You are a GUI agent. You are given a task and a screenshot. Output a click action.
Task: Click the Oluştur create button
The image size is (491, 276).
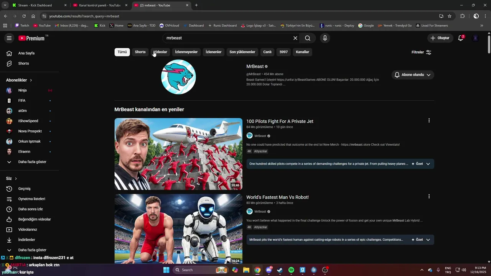pos(440,38)
